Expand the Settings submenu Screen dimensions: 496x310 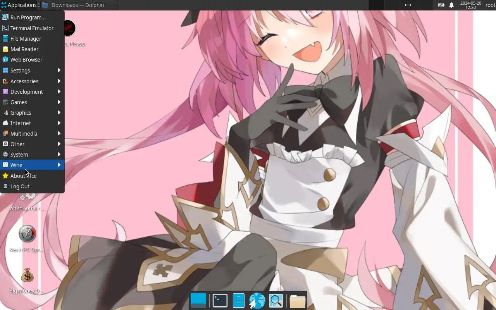(32, 71)
